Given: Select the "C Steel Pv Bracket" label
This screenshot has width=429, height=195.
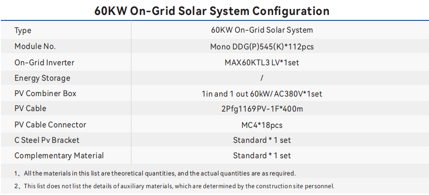Looking at the screenshot, I should pos(47,140).
